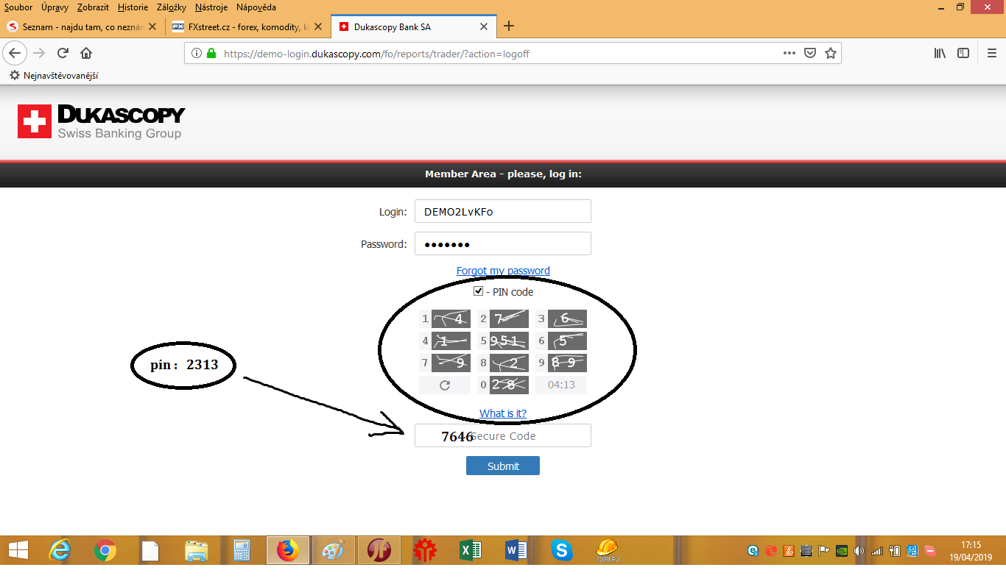This screenshot has height=584, width=1006.
Task: Reload the current page
Action: 63,53
